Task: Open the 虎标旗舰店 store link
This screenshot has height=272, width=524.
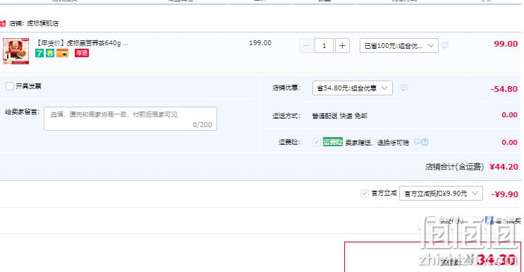Action: pos(42,23)
